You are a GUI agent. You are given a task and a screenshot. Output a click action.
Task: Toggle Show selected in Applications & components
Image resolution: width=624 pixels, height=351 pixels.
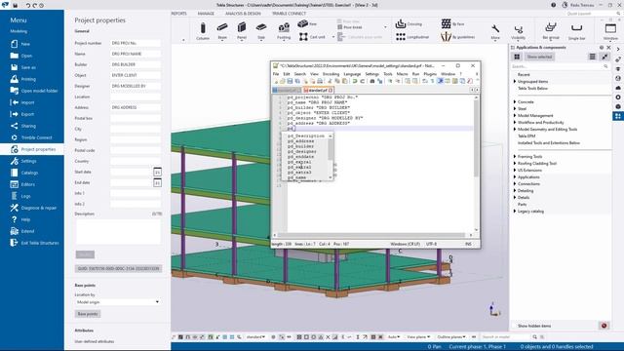(x=539, y=57)
